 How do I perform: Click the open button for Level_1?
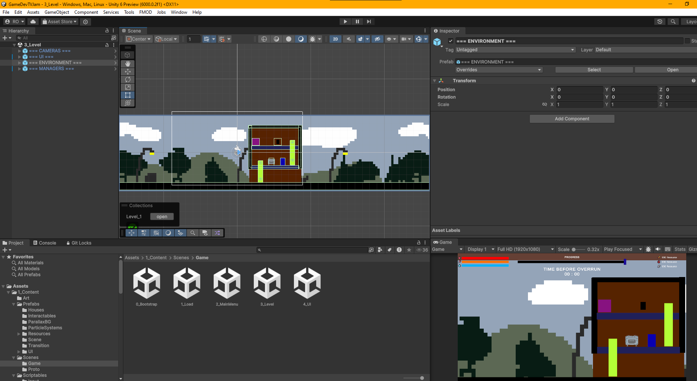(162, 216)
